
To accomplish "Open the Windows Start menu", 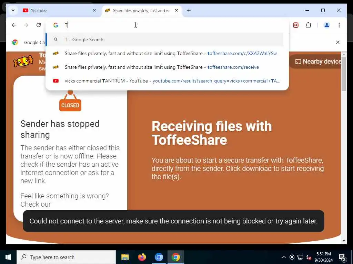I will [x=8, y=257].
